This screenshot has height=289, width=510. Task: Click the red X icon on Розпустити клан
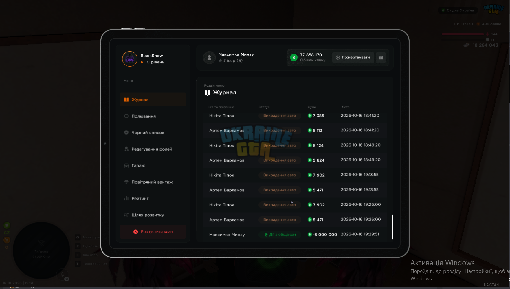(136, 232)
